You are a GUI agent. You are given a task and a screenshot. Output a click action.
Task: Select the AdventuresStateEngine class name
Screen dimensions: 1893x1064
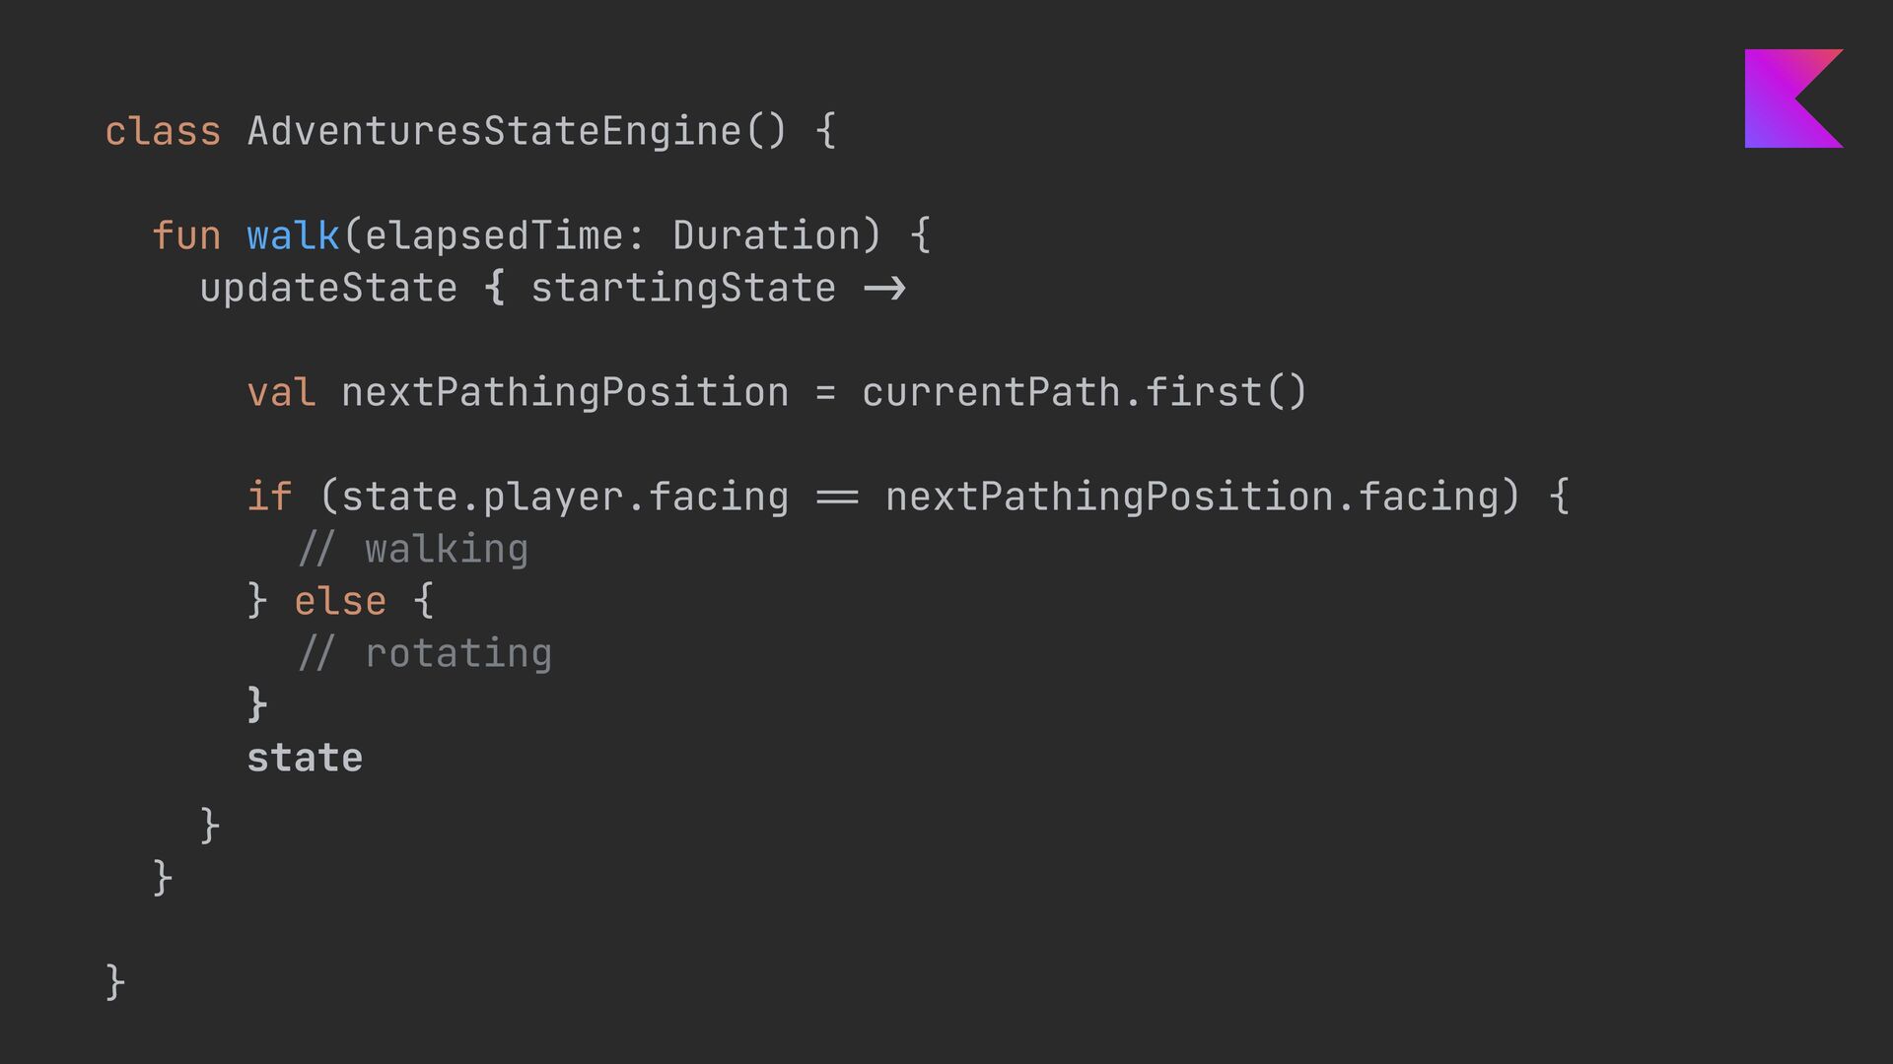pyautogui.click(x=493, y=131)
